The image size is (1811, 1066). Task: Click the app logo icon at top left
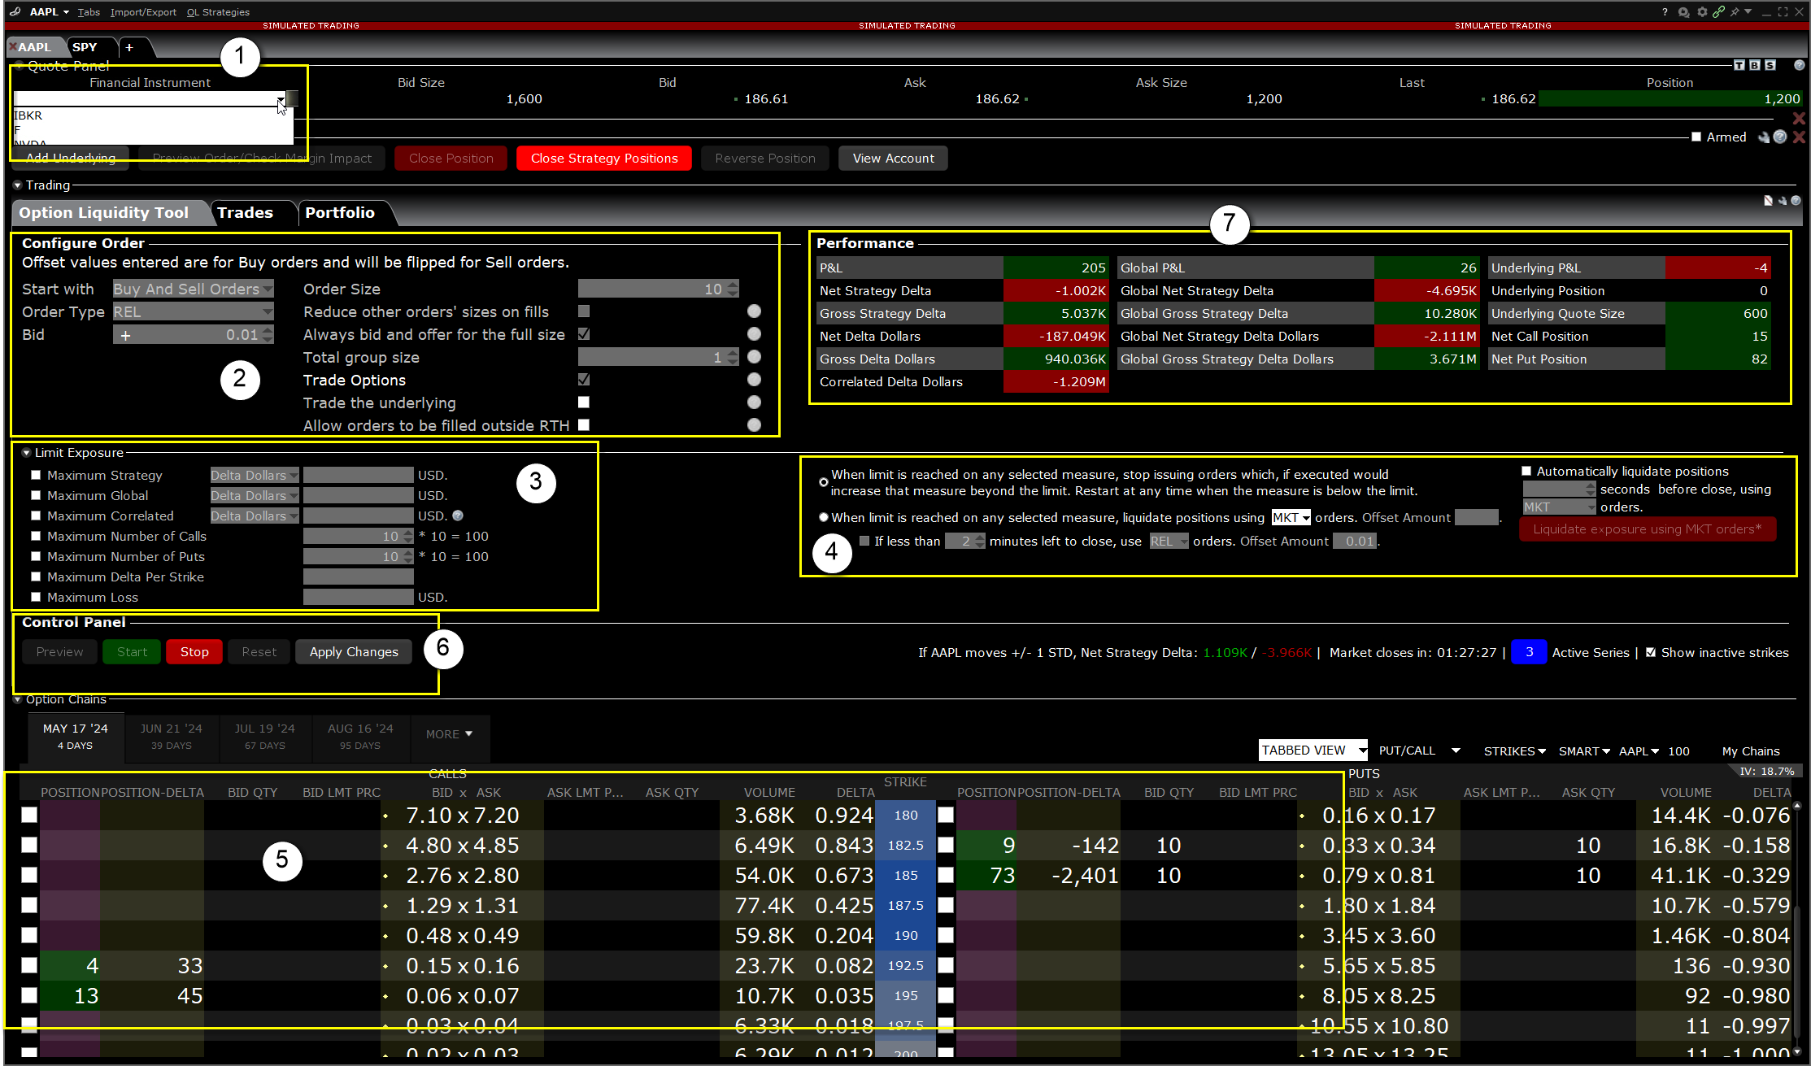pyautogui.click(x=15, y=12)
